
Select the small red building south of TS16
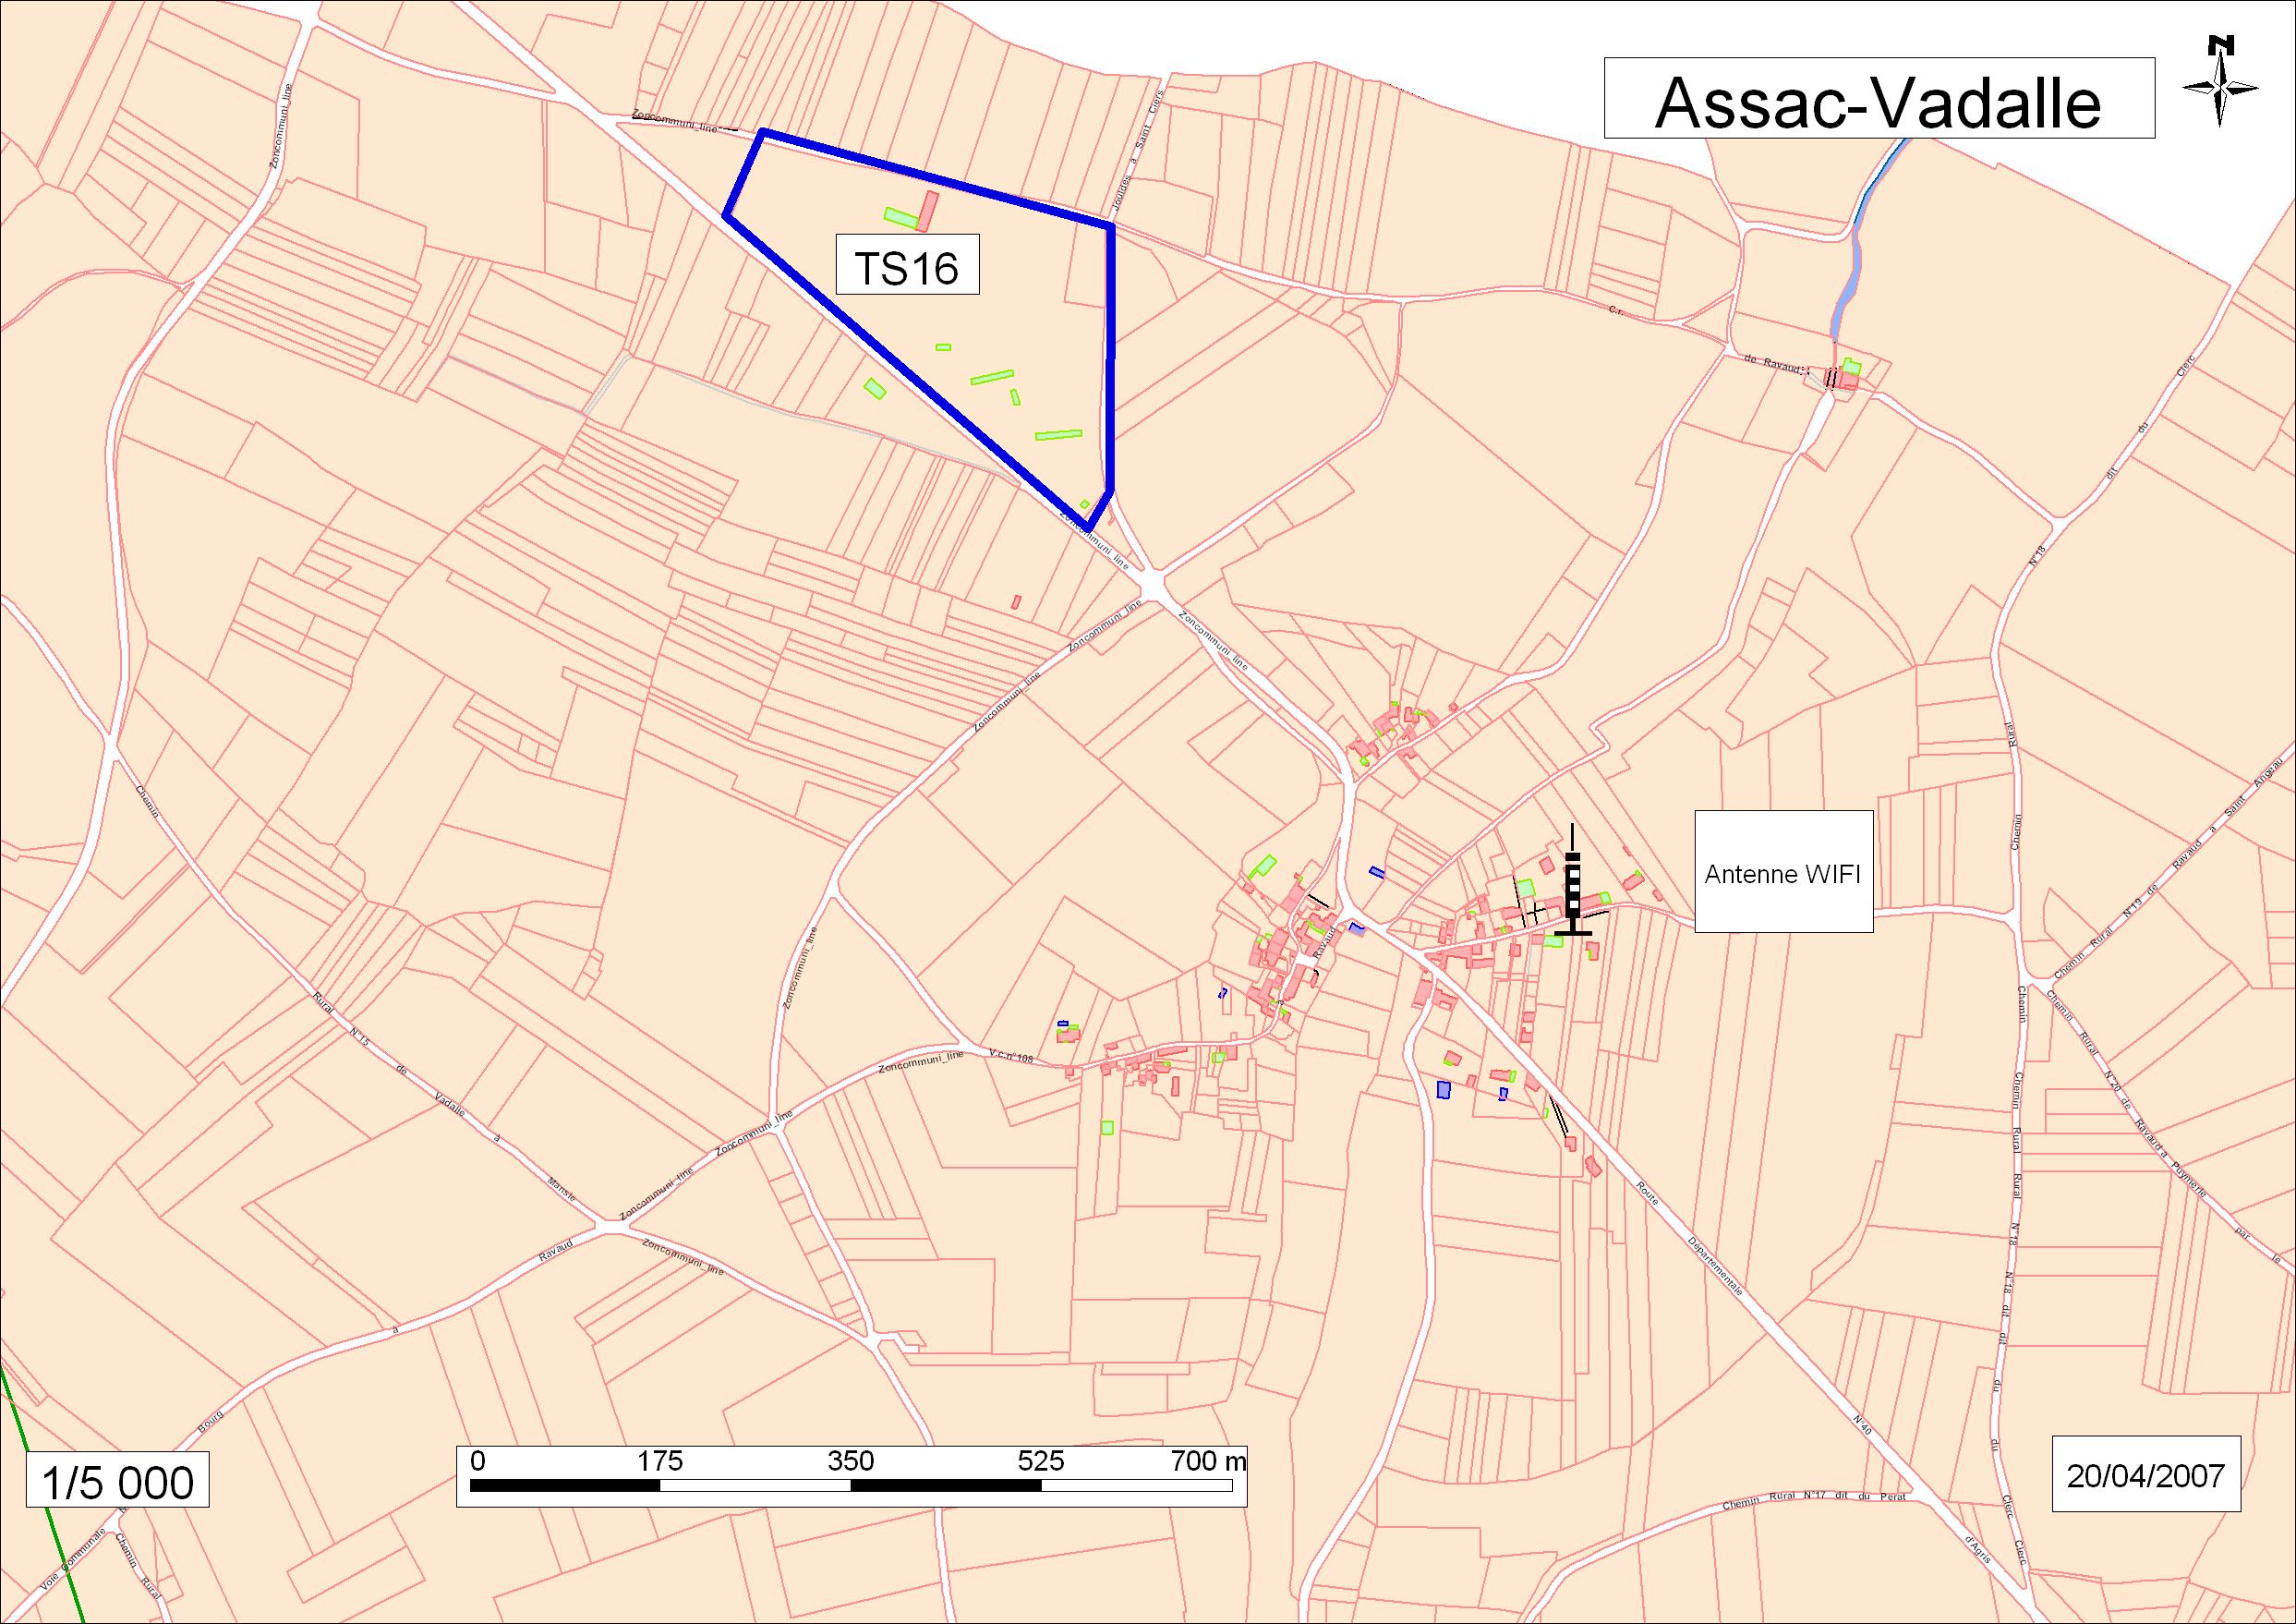pos(1016,602)
